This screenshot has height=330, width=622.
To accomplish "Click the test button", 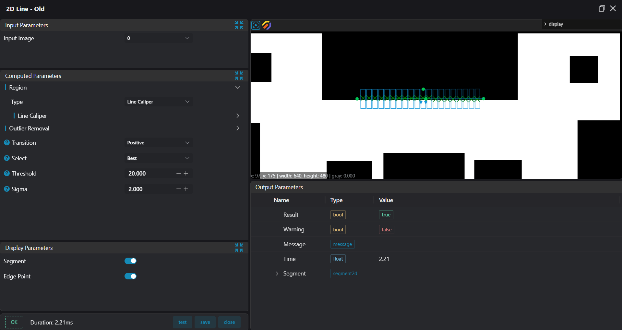I will pyautogui.click(x=182, y=322).
